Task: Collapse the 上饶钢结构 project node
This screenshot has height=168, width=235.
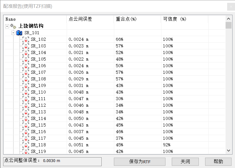Action: click(7, 26)
